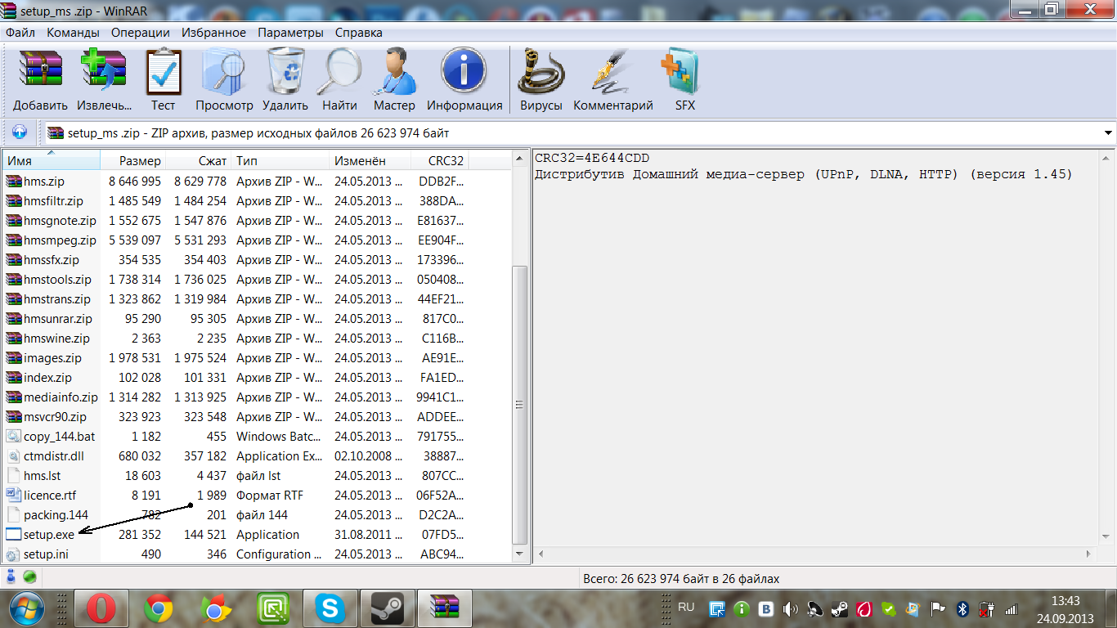Click the file list scroll-up arrow
1117x628 pixels.
coord(519,159)
